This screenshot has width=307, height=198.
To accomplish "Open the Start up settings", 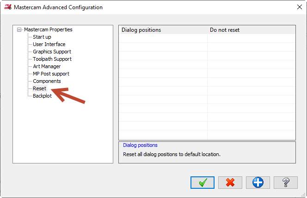I will coord(42,37).
